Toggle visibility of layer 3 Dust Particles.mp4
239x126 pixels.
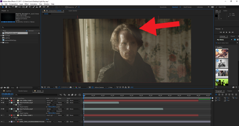[x=2, y=109]
